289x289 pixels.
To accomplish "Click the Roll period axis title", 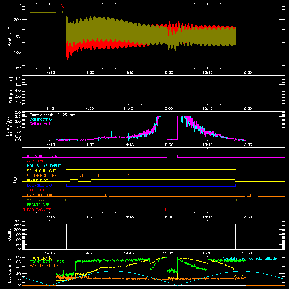I will [x=11, y=90].
